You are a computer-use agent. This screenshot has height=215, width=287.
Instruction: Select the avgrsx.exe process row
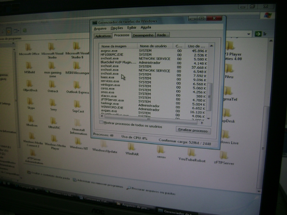coord(154,51)
